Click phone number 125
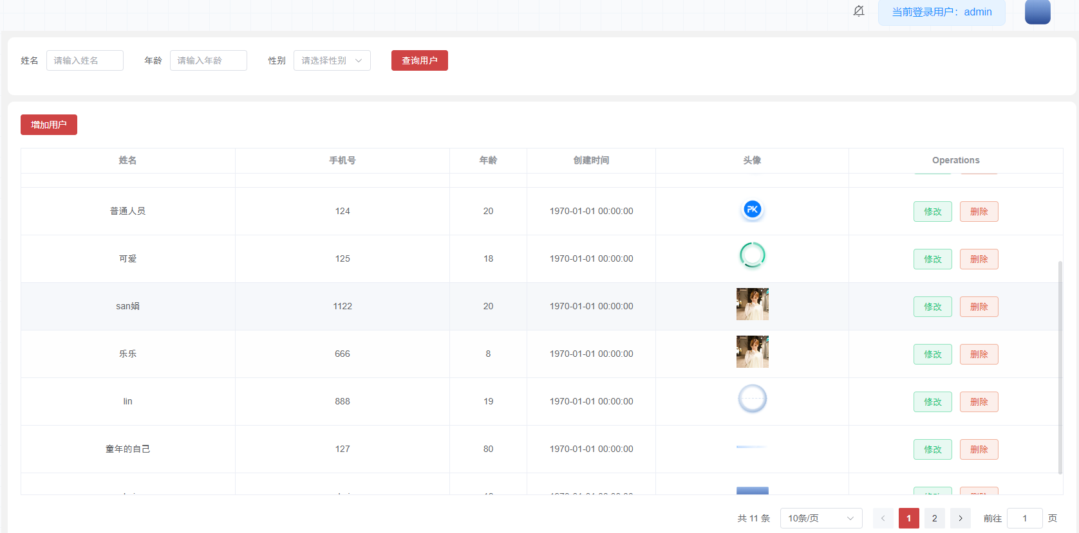The height and width of the screenshot is (533, 1079). coord(342,259)
